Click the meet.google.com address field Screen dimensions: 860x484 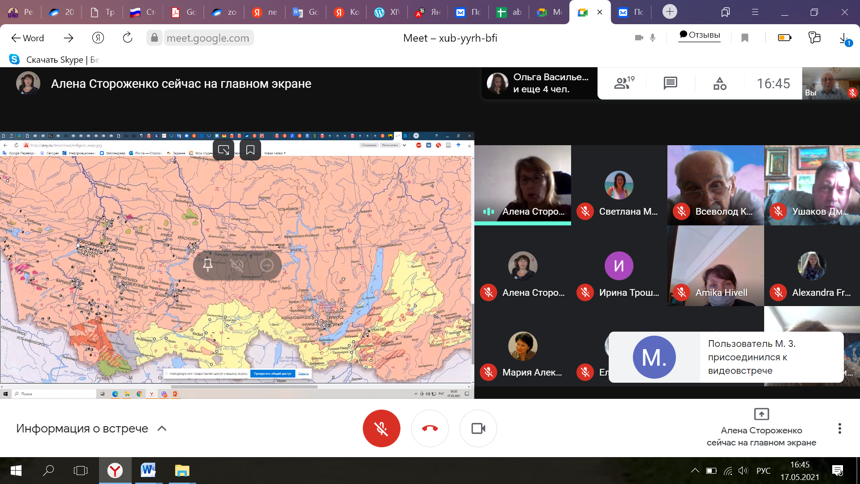point(208,38)
